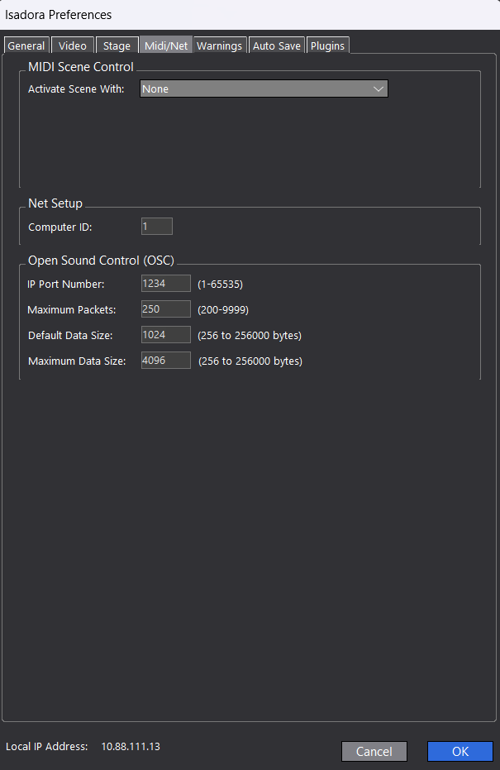The image size is (500, 770).
Task: Expand the Activate Scene With dropdown
Action: [264, 89]
